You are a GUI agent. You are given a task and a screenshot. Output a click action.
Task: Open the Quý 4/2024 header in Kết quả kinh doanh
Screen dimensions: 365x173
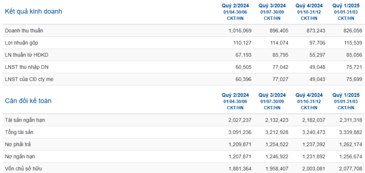click(x=309, y=5)
